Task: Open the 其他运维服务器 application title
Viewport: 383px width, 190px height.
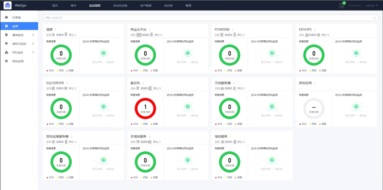Action: tap(57, 137)
